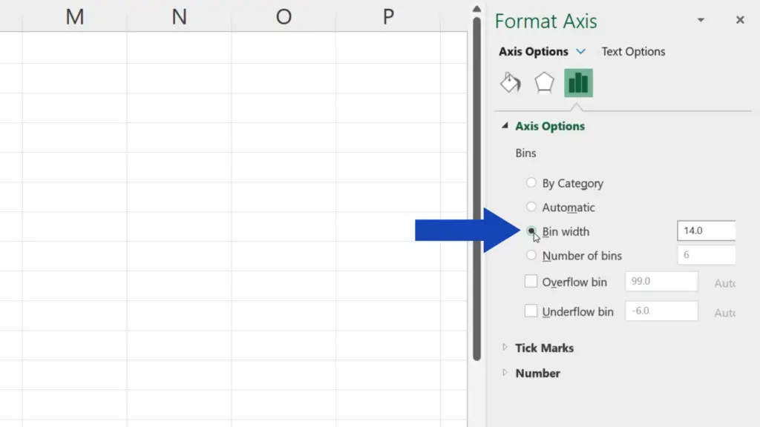Click the Tick Marks heading text
The height and width of the screenshot is (427, 760).
[x=544, y=348]
